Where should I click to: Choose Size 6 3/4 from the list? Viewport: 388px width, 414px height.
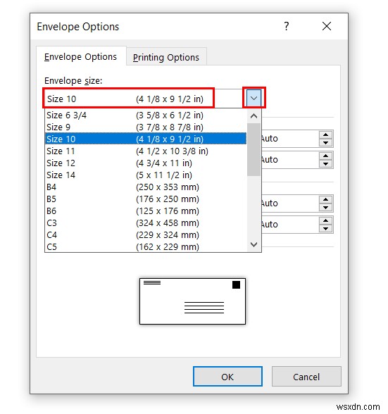(146, 115)
